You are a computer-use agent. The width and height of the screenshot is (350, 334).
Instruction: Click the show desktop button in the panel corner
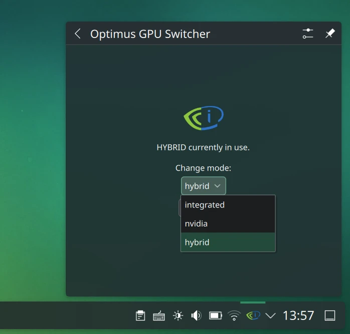[330, 315]
